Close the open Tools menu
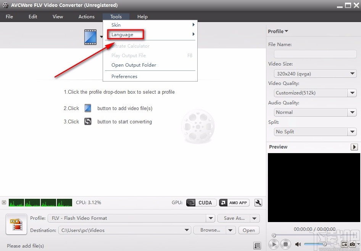Screen dimensions: 361x251 coord(116,16)
